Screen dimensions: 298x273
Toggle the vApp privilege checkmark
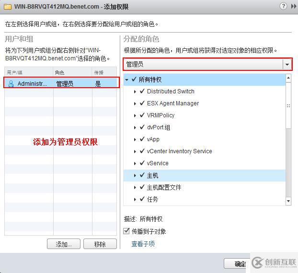[142, 139]
